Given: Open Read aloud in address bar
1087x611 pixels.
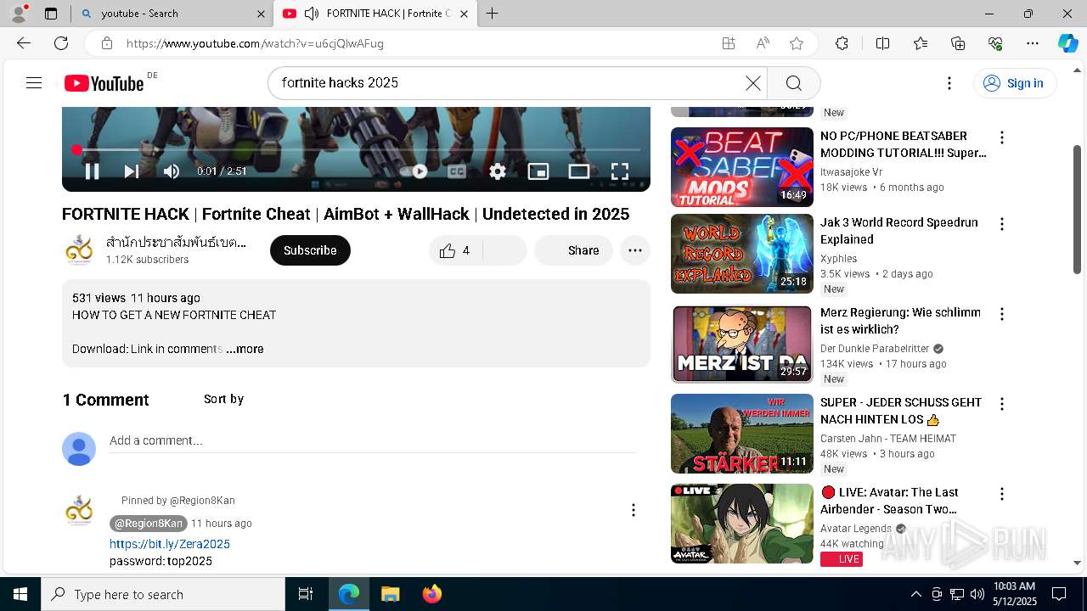Looking at the screenshot, I should [x=763, y=43].
